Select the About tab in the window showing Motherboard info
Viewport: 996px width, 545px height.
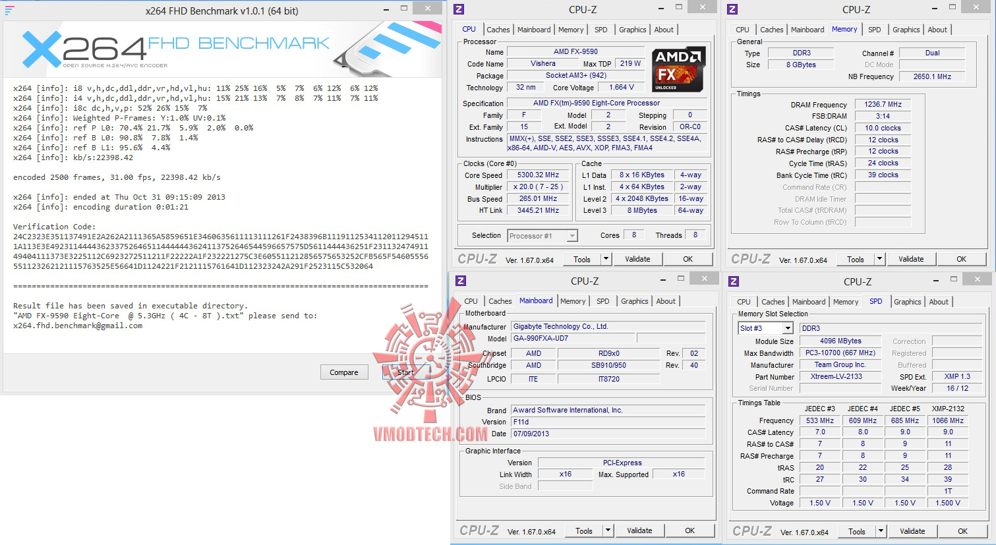666,301
